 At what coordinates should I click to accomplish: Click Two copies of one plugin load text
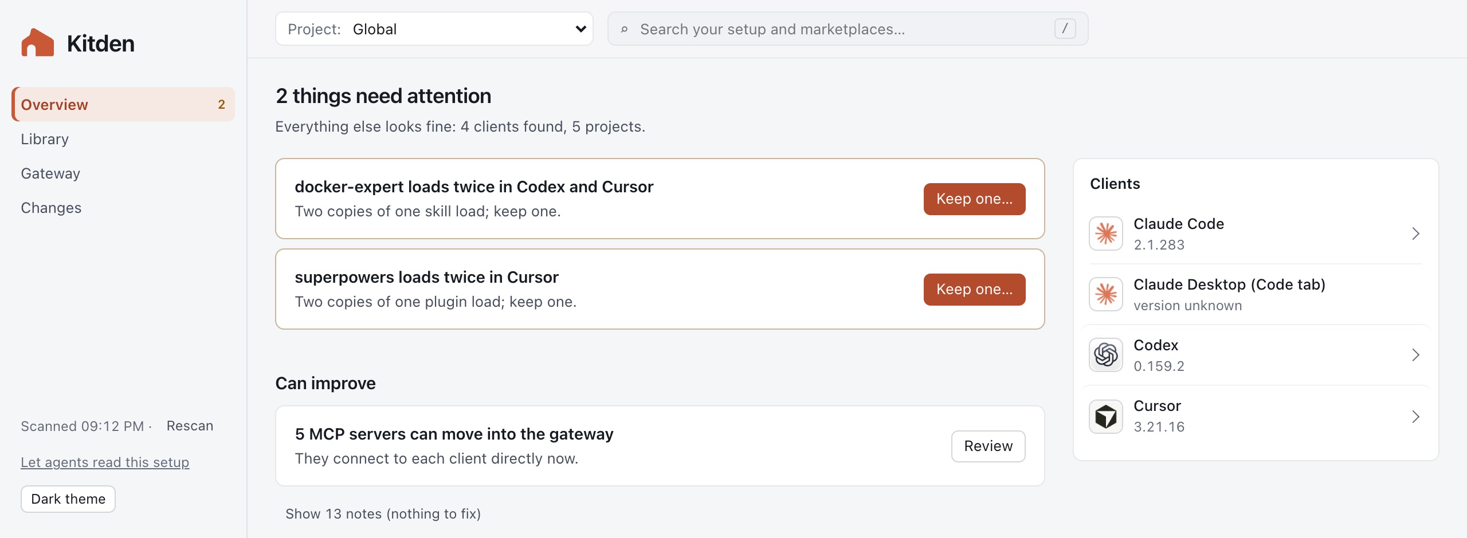click(x=436, y=302)
